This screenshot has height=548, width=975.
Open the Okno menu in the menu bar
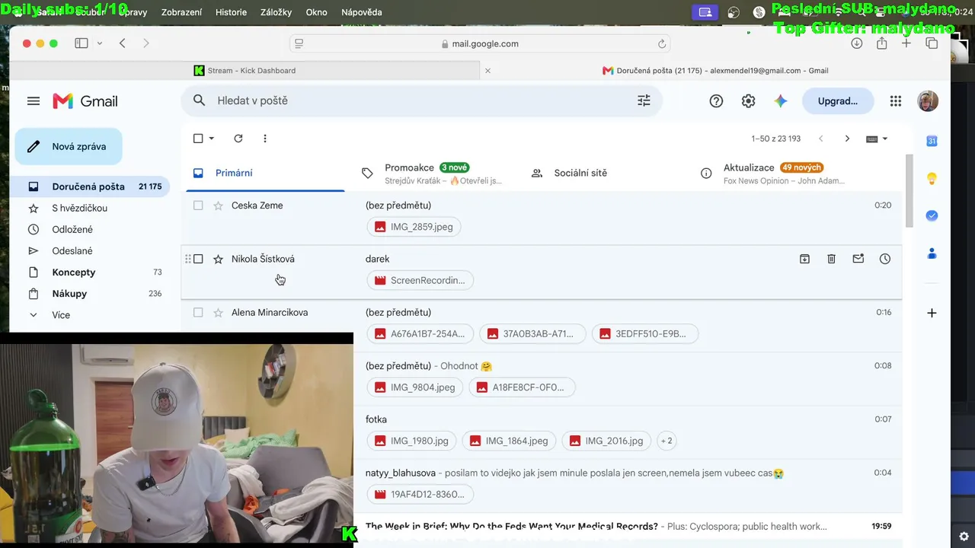click(316, 12)
